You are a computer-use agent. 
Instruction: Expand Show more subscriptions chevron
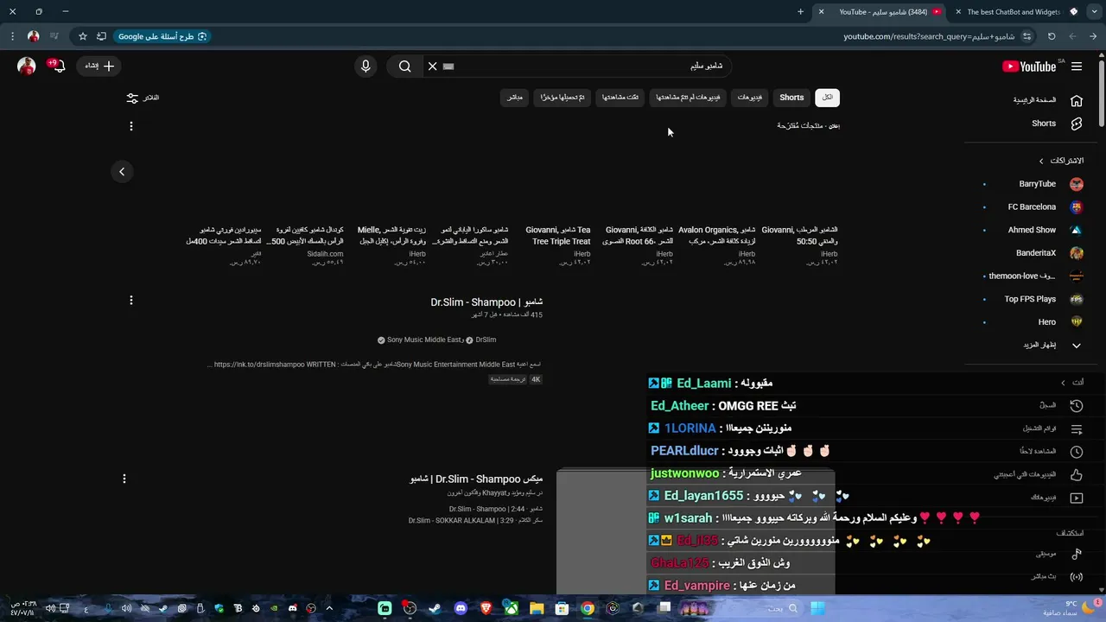point(1077,346)
